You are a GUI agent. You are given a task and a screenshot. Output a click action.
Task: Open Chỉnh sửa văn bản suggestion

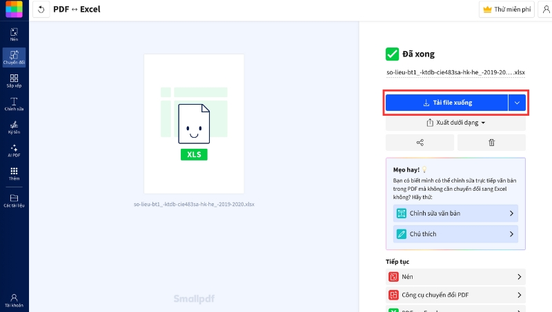(455, 214)
